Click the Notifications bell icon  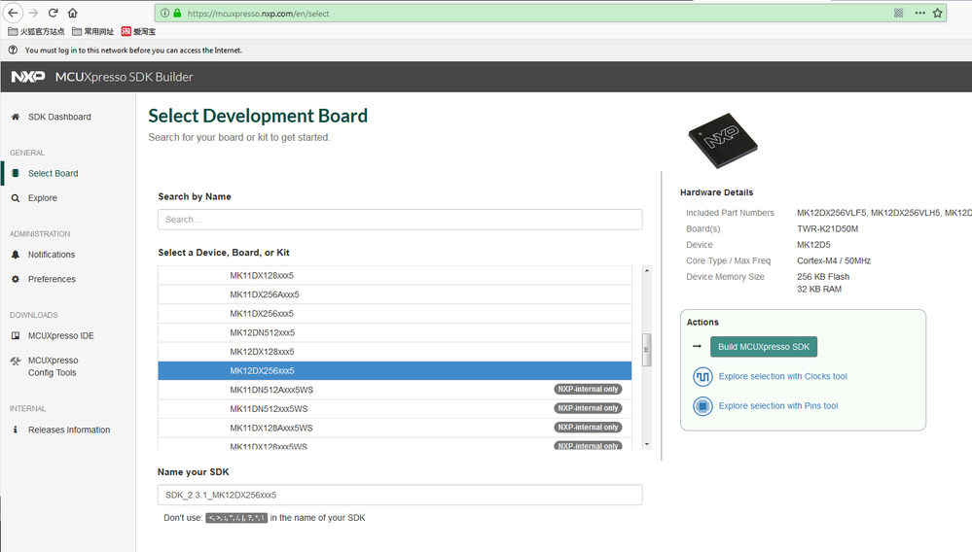pos(16,255)
